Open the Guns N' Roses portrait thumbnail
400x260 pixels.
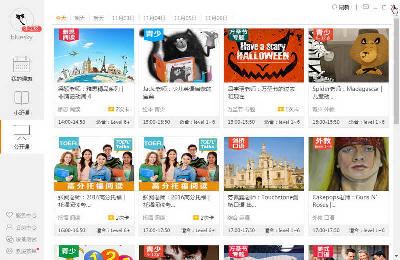[348, 164]
